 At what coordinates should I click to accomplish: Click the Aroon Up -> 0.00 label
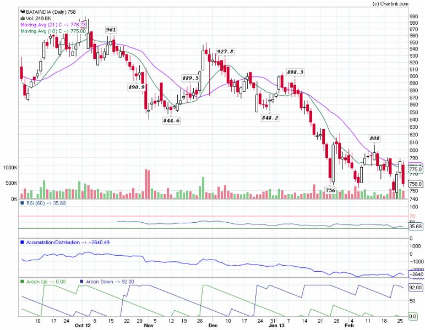[x=46, y=282]
